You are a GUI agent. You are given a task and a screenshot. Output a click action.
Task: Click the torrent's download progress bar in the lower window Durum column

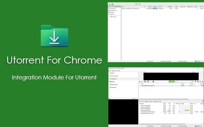pyautogui.click(x=192, y=86)
